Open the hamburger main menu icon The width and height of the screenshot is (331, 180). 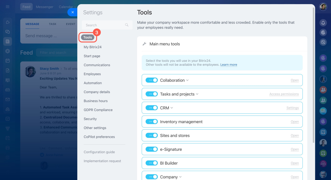tap(7, 7)
